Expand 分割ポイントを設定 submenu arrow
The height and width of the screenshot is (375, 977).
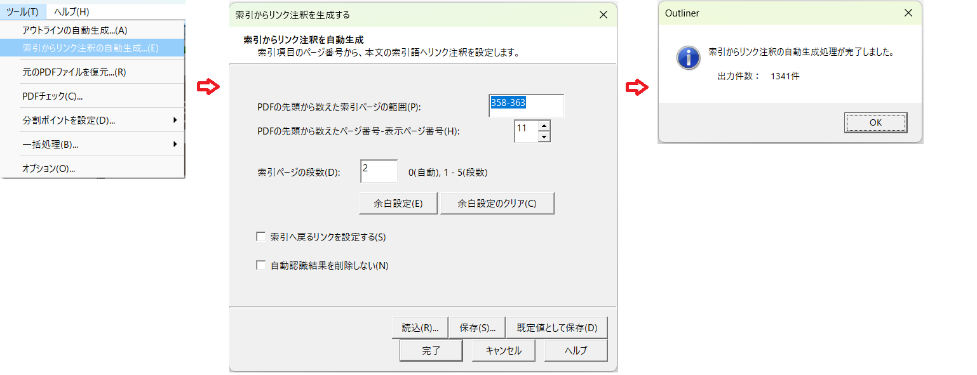[175, 120]
